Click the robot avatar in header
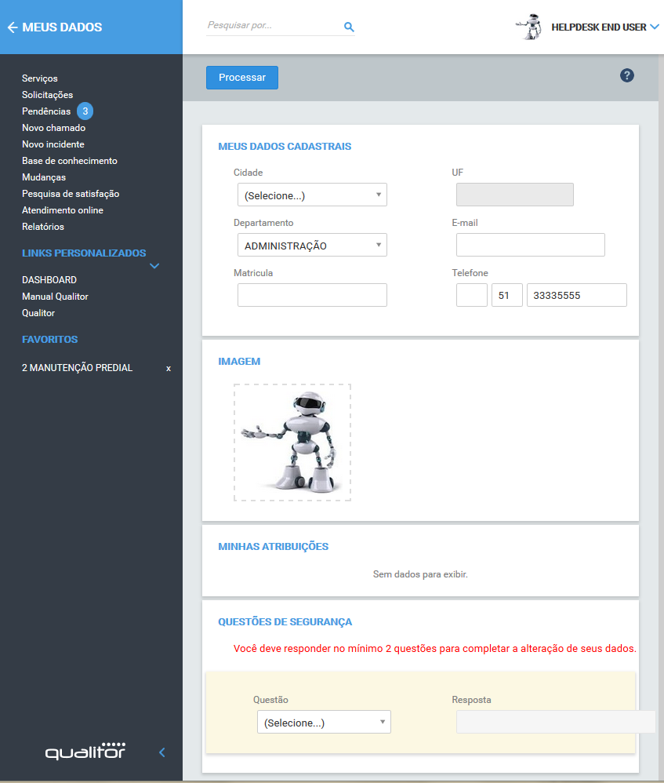This screenshot has width=664, height=783. click(x=531, y=27)
